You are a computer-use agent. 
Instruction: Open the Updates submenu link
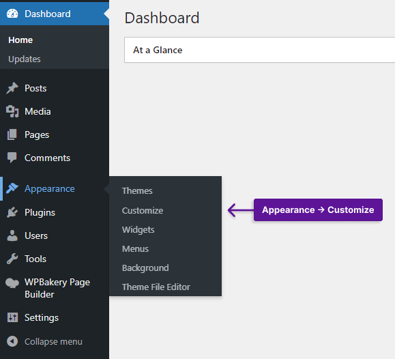pos(25,59)
